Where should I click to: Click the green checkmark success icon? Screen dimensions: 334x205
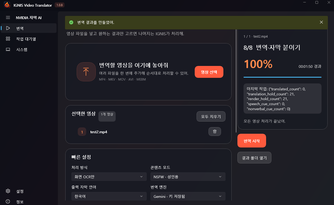[71, 22]
